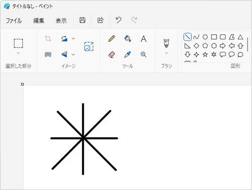
Task: Select the Oval shape
Action: click(205, 37)
